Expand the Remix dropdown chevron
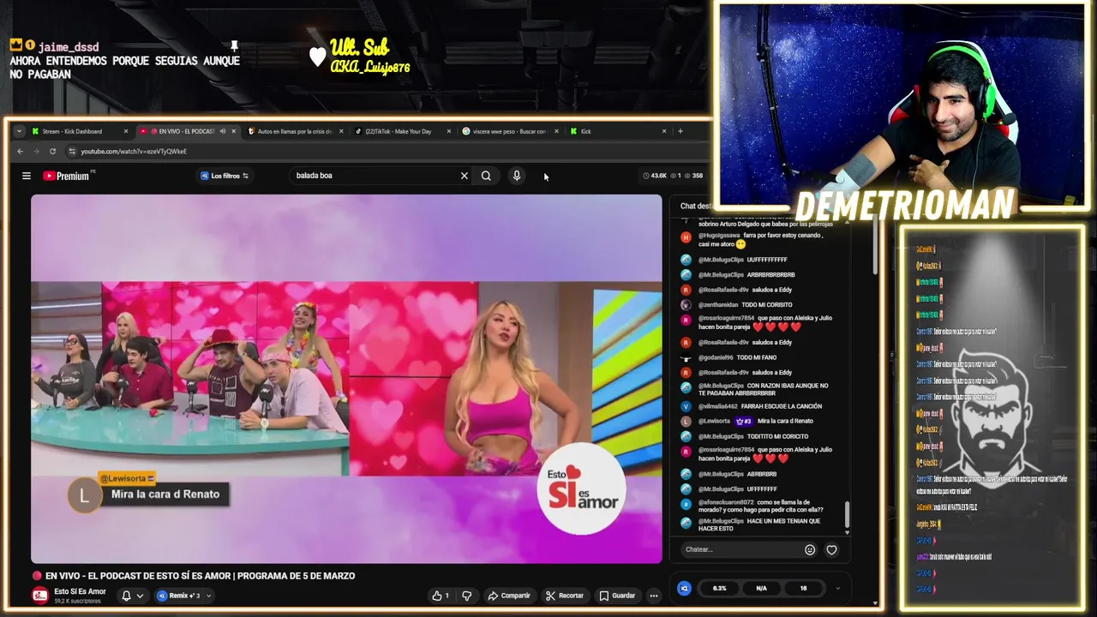Image resolution: width=1097 pixels, height=617 pixels. point(208,596)
